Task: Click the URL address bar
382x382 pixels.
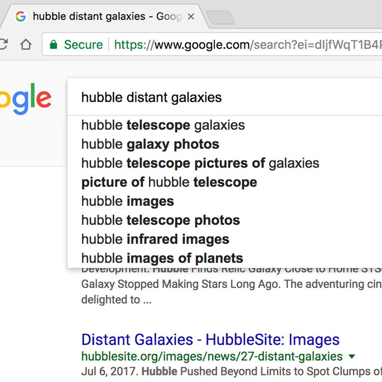Action: pyautogui.click(x=248, y=45)
